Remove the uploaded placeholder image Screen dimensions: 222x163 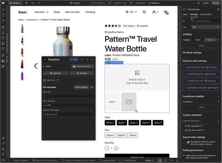pyautogui.click(x=136, y=111)
